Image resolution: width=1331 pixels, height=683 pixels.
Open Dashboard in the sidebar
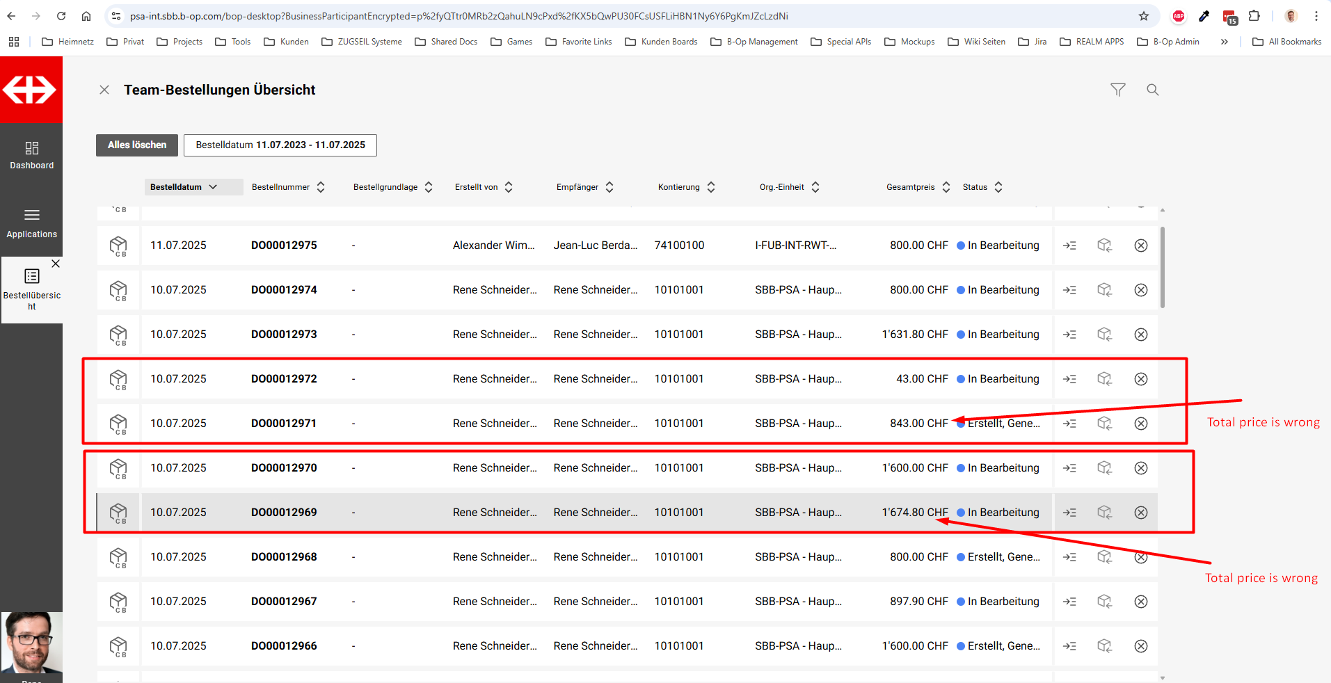point(31,155)
